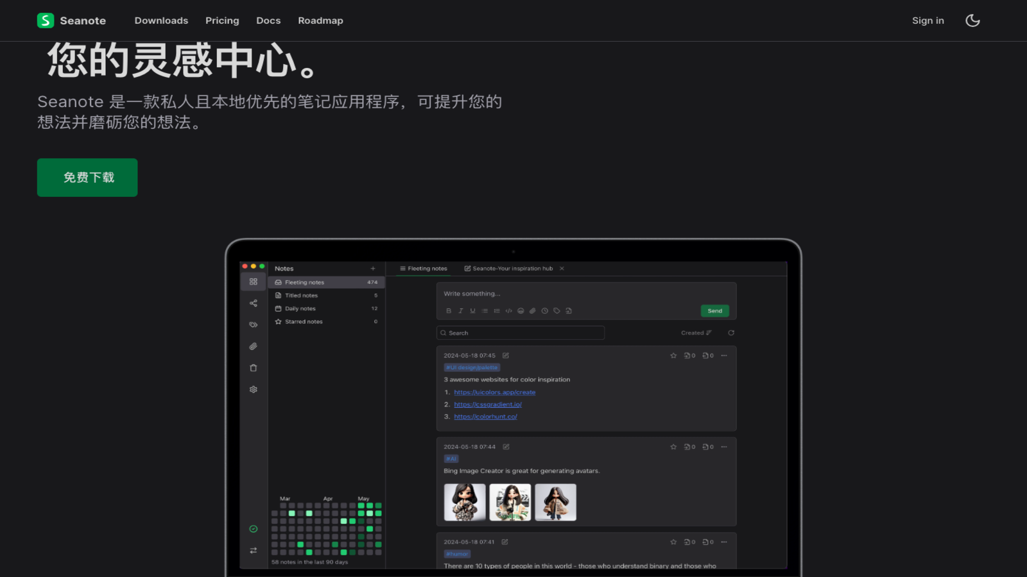The image size is (1027, 577).
Task: Open the Created sort dropdown
Action: tap(696, 333)
